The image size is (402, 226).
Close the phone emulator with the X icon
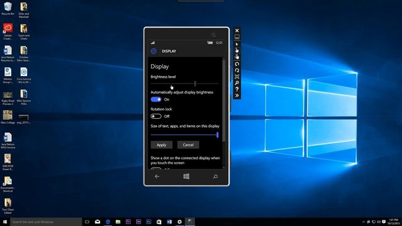pos(237,31)
